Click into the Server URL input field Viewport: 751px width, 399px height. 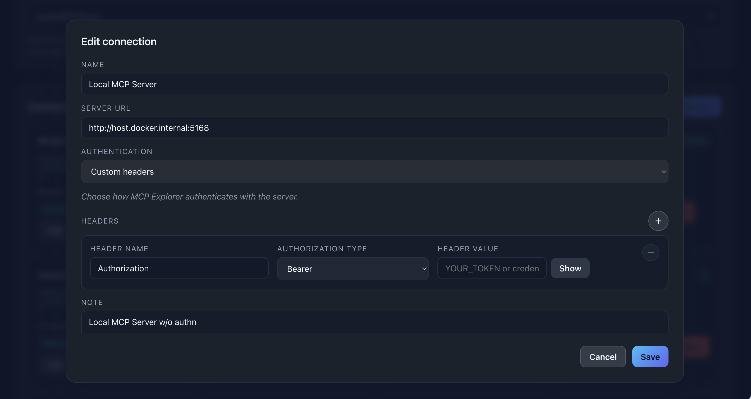point(374,128)
